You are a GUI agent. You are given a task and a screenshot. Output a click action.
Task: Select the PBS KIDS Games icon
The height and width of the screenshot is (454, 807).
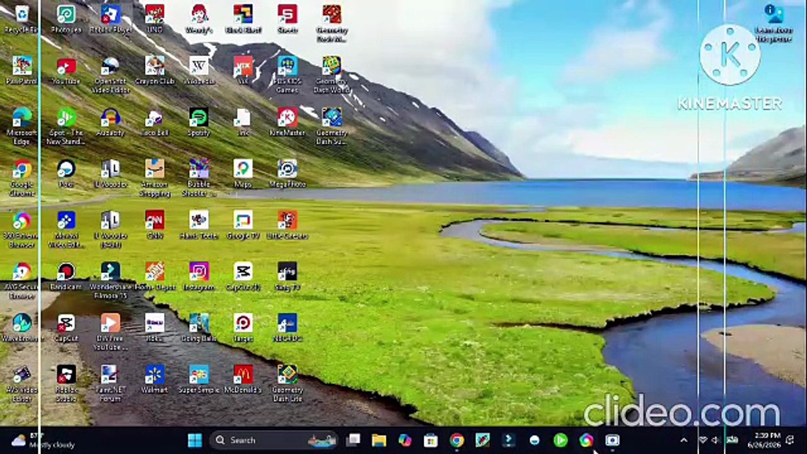click(287, 74)
